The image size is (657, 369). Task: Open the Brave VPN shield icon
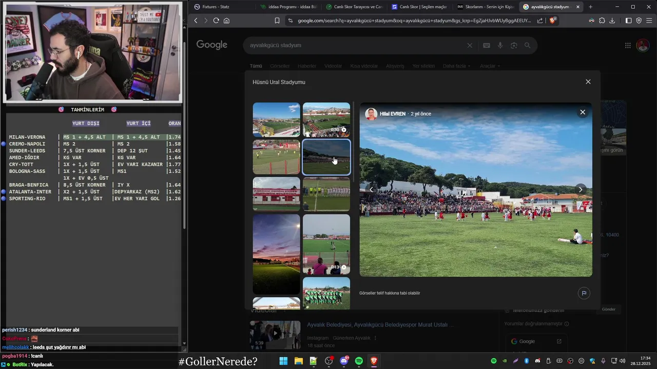coord(639,20)
